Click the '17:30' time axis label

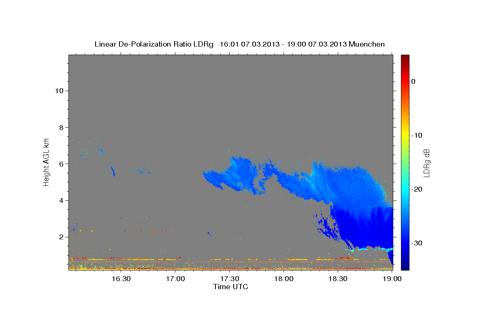pos(230,279)
